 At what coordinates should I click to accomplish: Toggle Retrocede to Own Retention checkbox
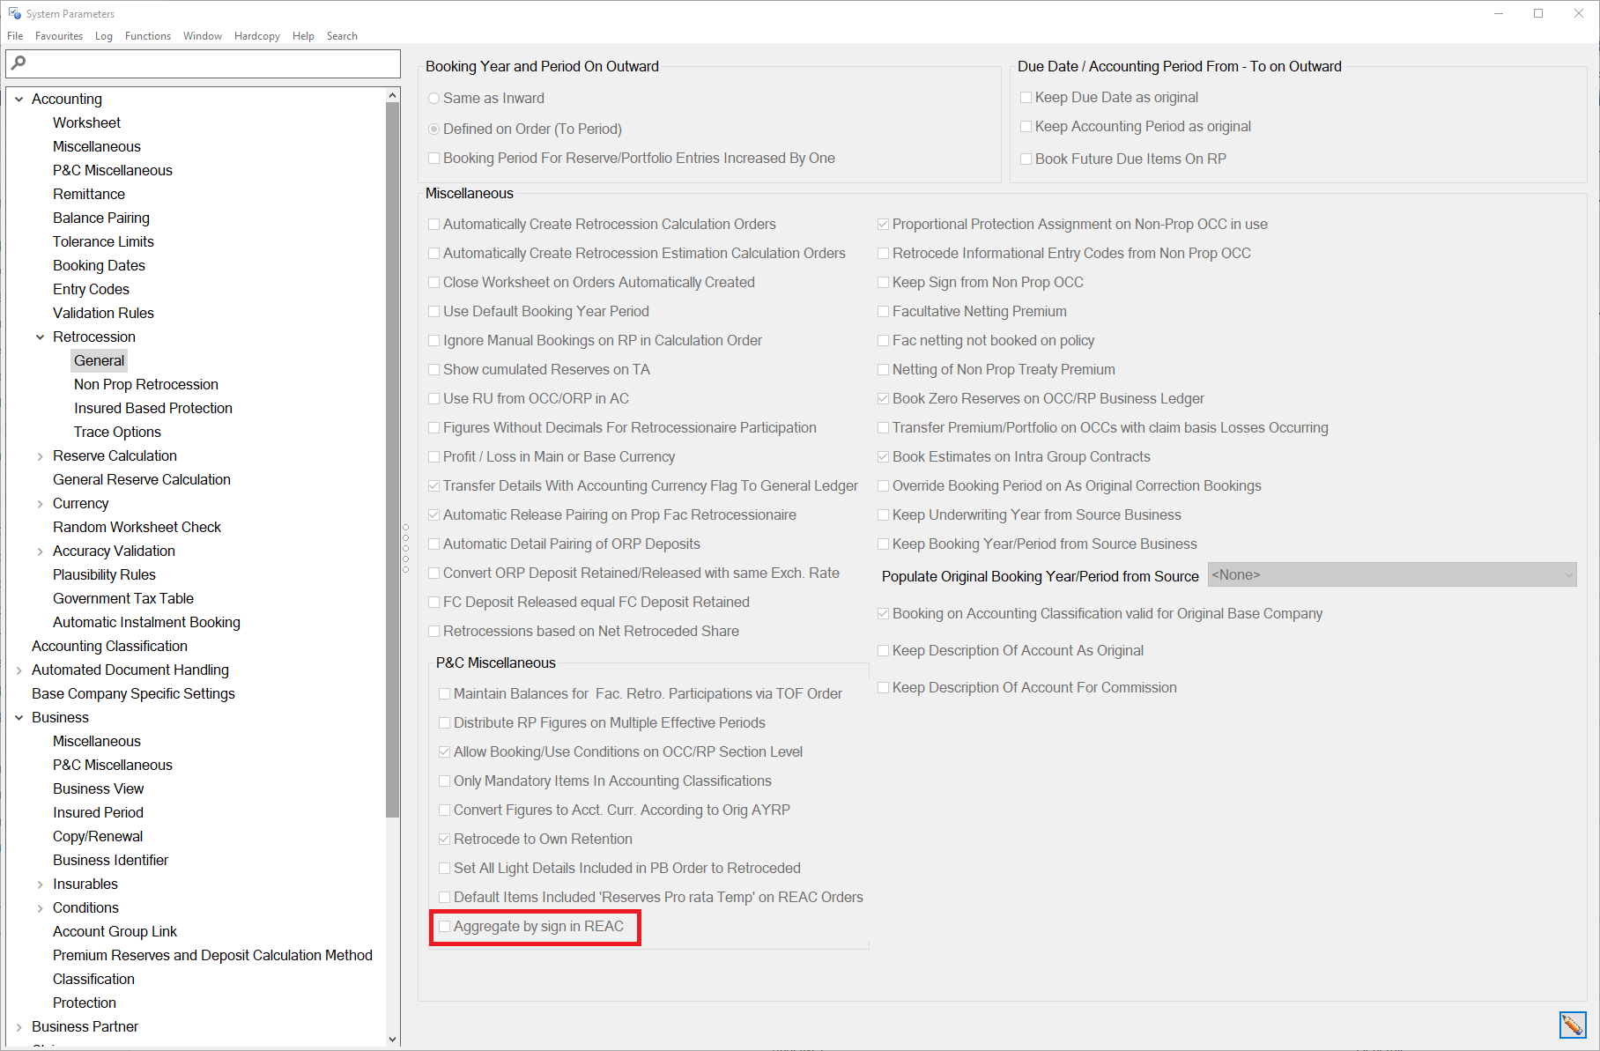pyautogui.click(x=445, y=840)
